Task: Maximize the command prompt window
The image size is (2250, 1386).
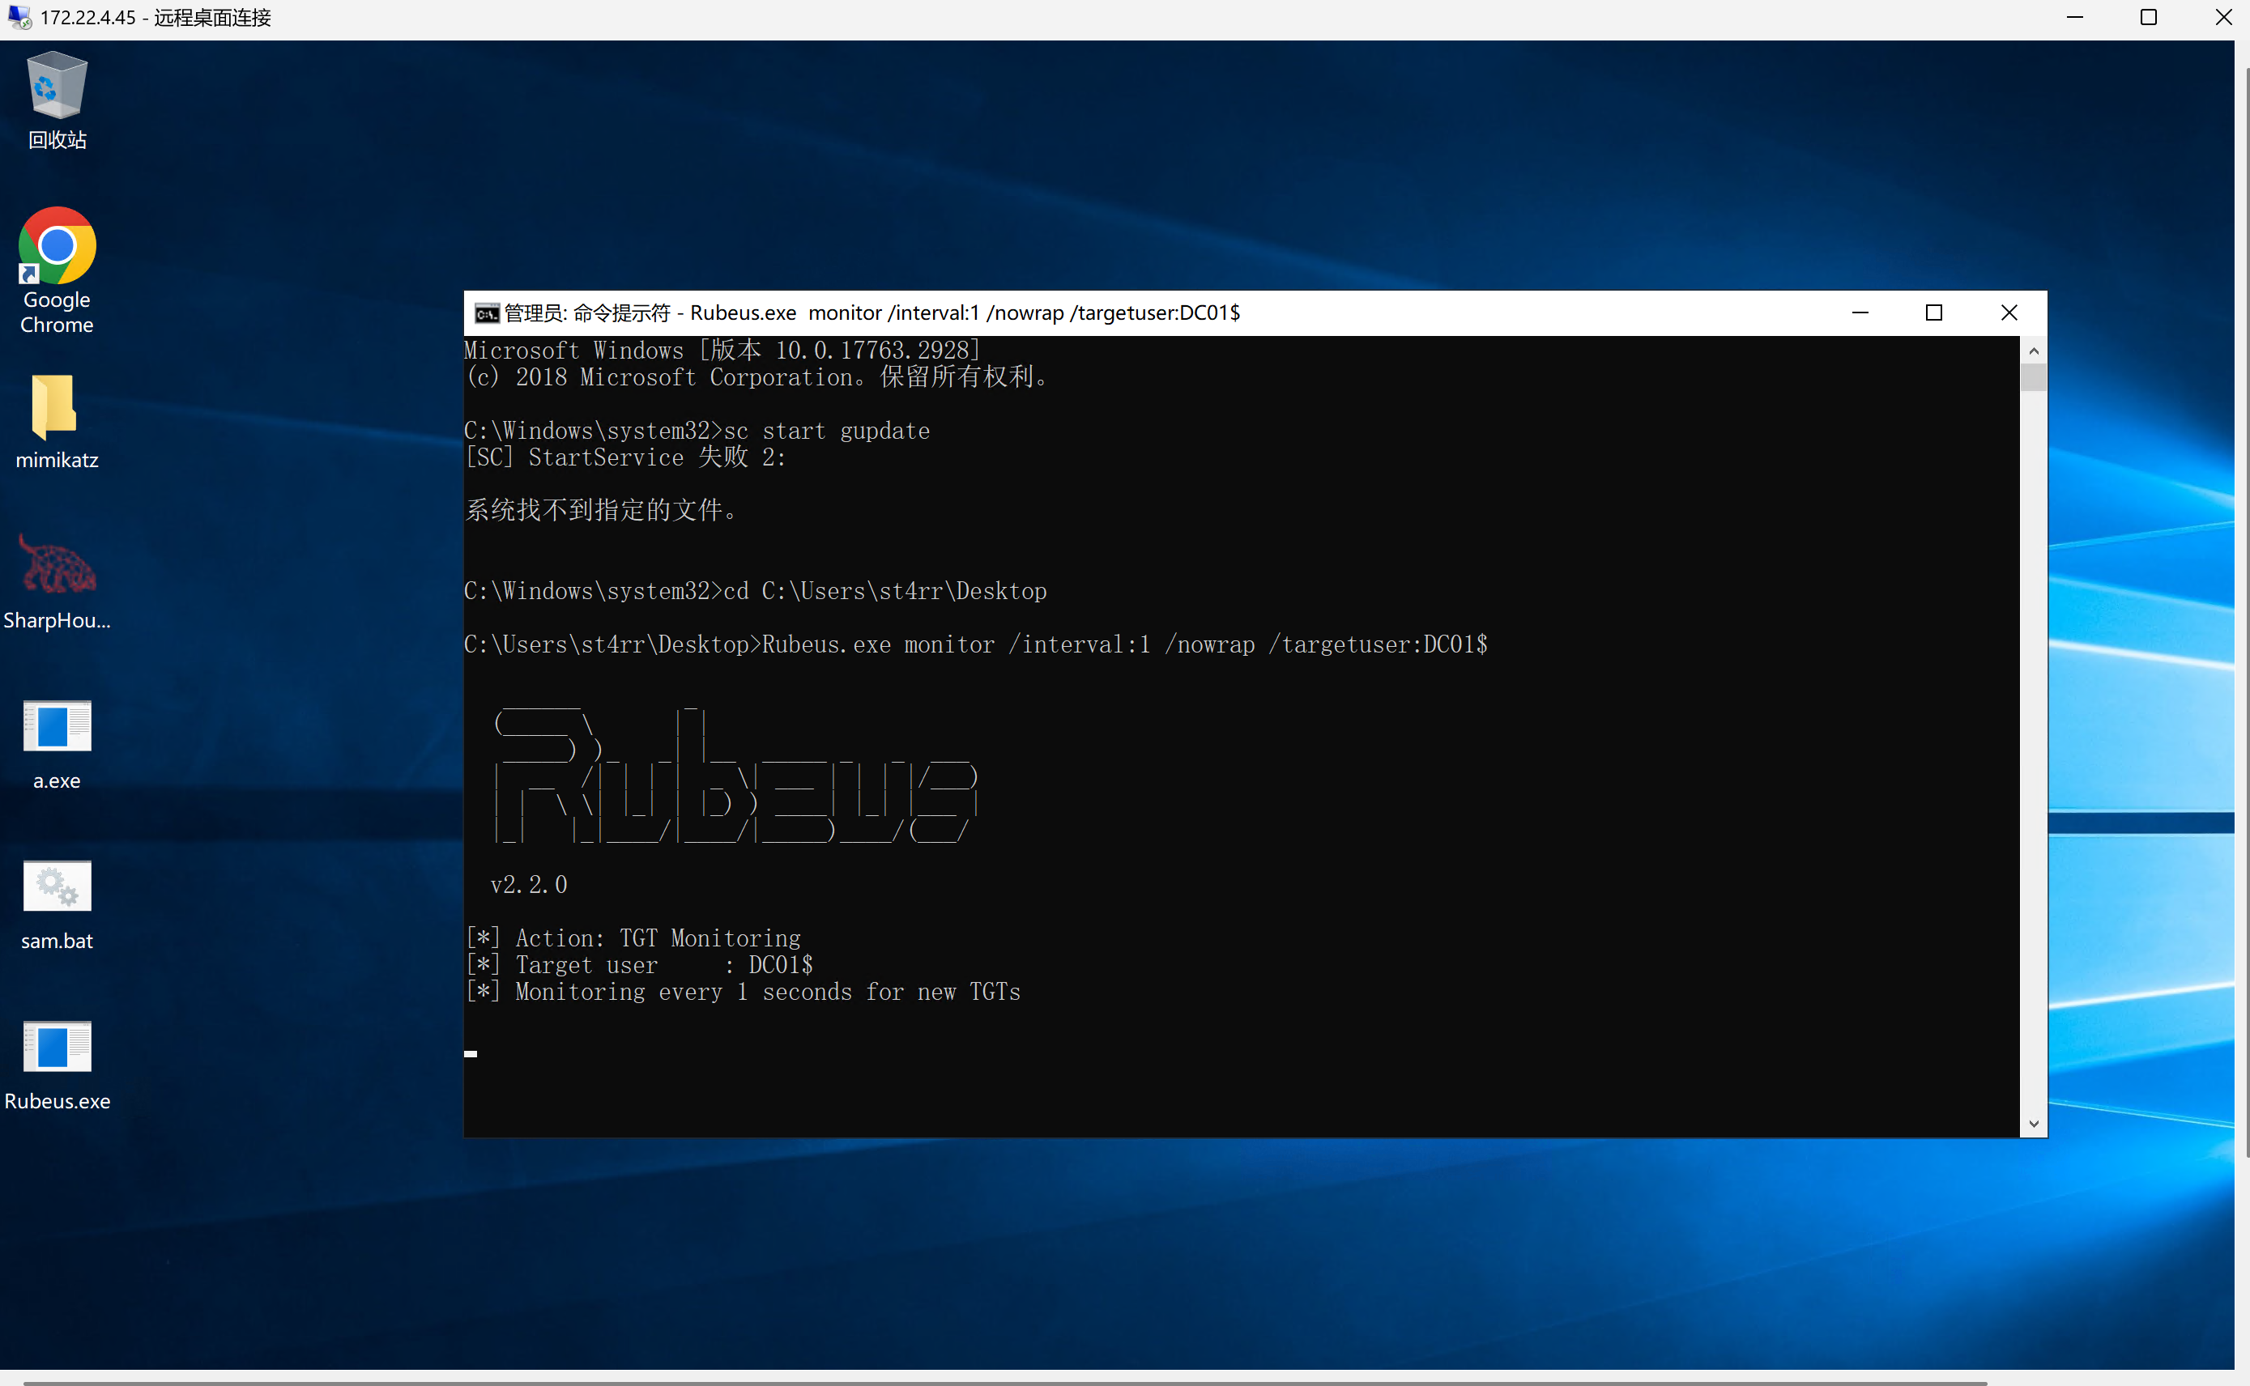Action: [1935, 312]
